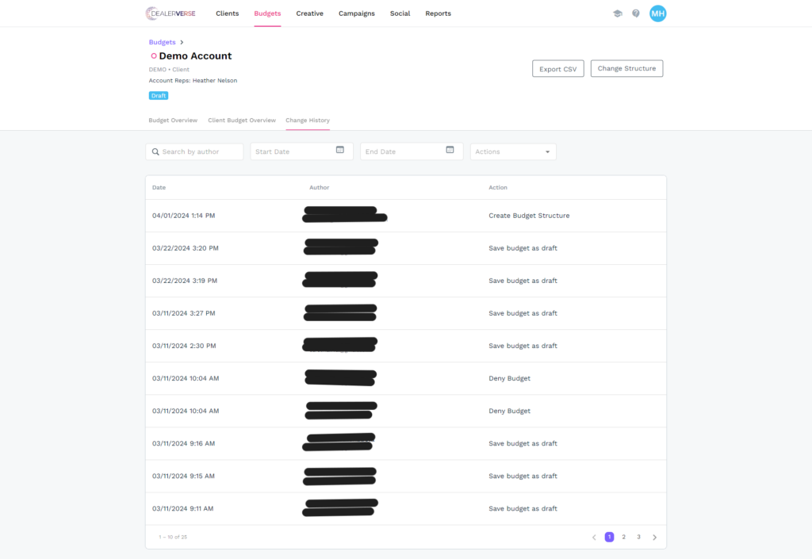The width and height of the screenshot is (812, 559).
Task: Click the Budgets breadcrumb link
Action: click(x=162, y=42)
